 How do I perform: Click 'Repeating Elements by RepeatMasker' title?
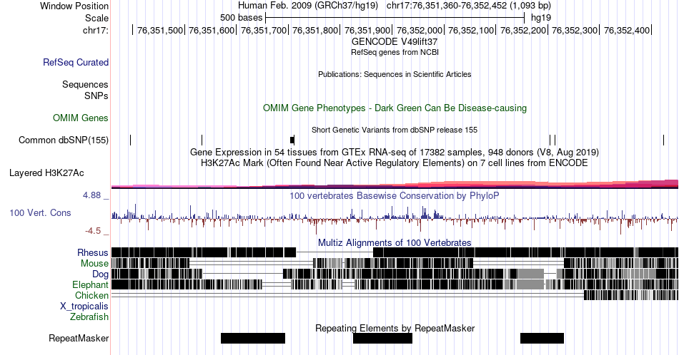(395, 328)
